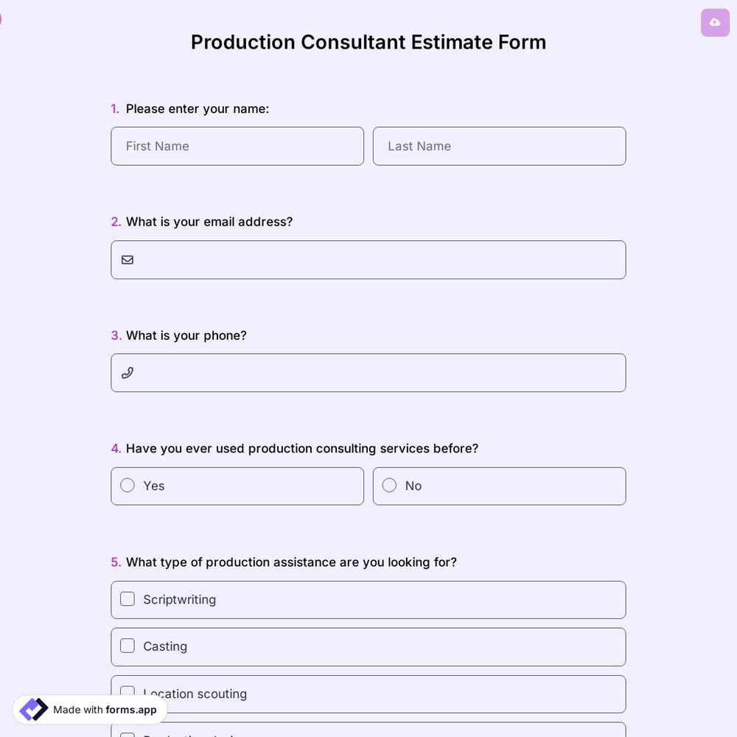Click the phone number input field
Image resolution: width=737 pixels, height=737 pixels.
click(368, 372)
